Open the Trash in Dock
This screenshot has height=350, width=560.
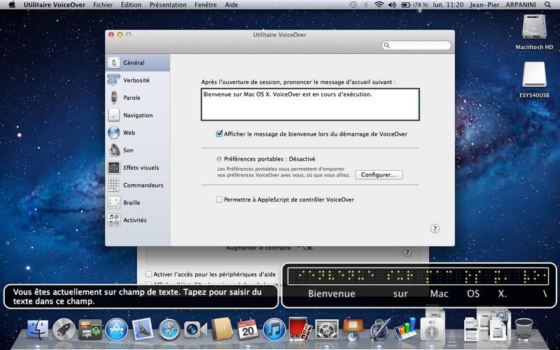524,329
